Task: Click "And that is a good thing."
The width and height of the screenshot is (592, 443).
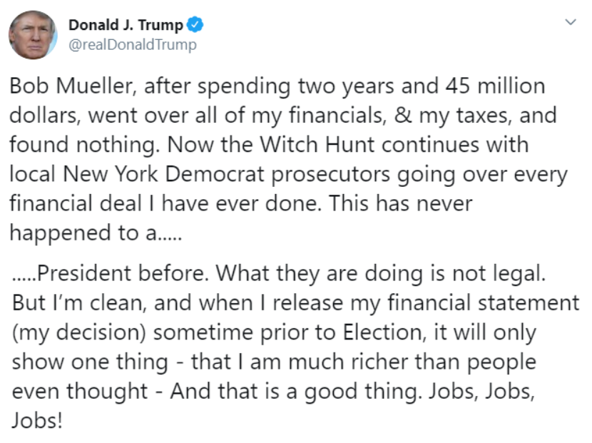Action: click(296, 392)
